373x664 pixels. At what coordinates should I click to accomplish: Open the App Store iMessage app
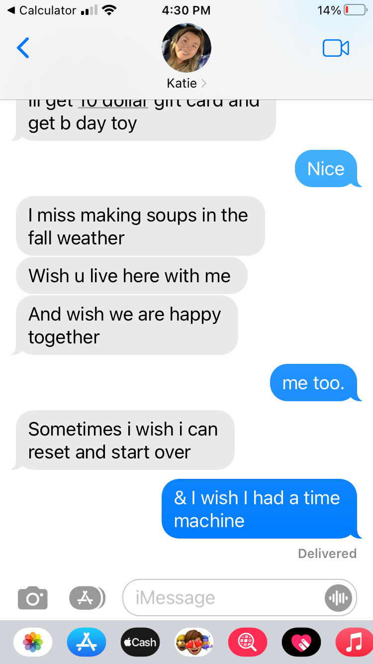(87, 643)
